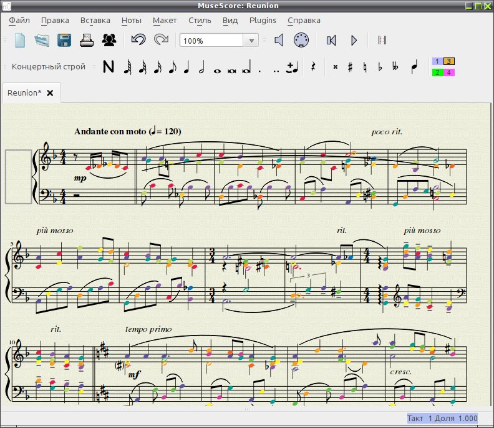Select the double whole note (breve) duration

pyautogui.click(x=232, y=71)
